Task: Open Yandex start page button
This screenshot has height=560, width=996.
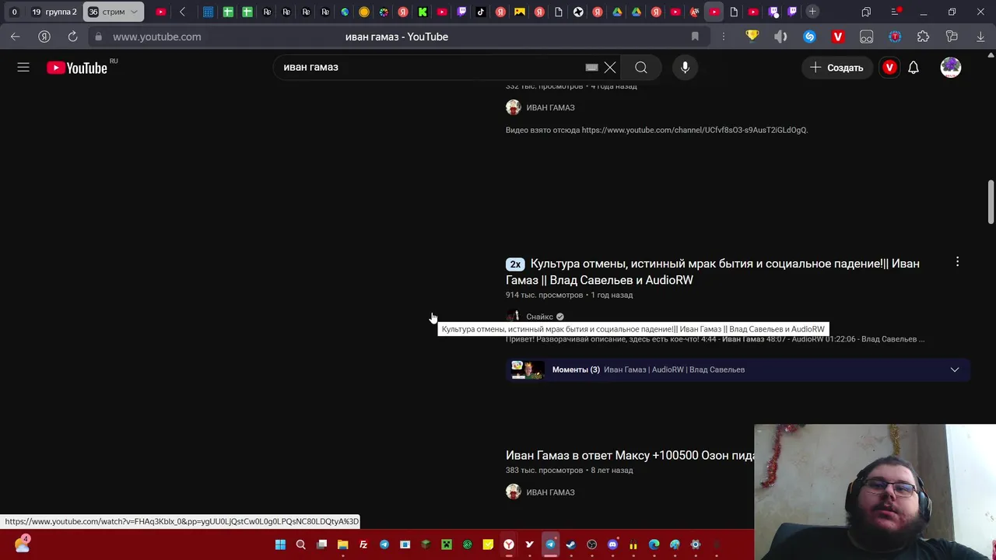Action: click(x=44, y=37)
